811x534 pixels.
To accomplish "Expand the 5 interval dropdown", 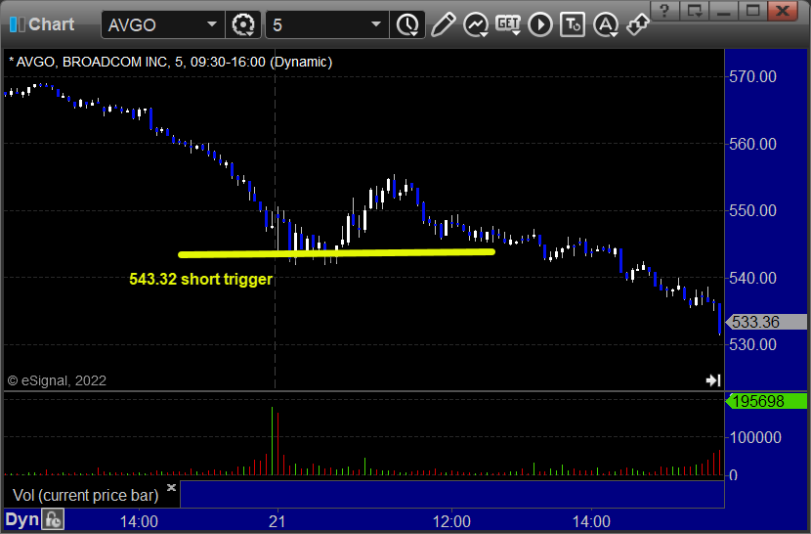I will click(376, 24).
